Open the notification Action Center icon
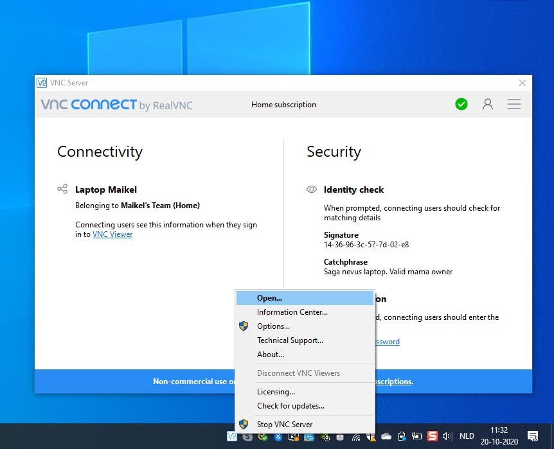The height and width of the screenshot is (449, 554). click(x=533, y=436)
